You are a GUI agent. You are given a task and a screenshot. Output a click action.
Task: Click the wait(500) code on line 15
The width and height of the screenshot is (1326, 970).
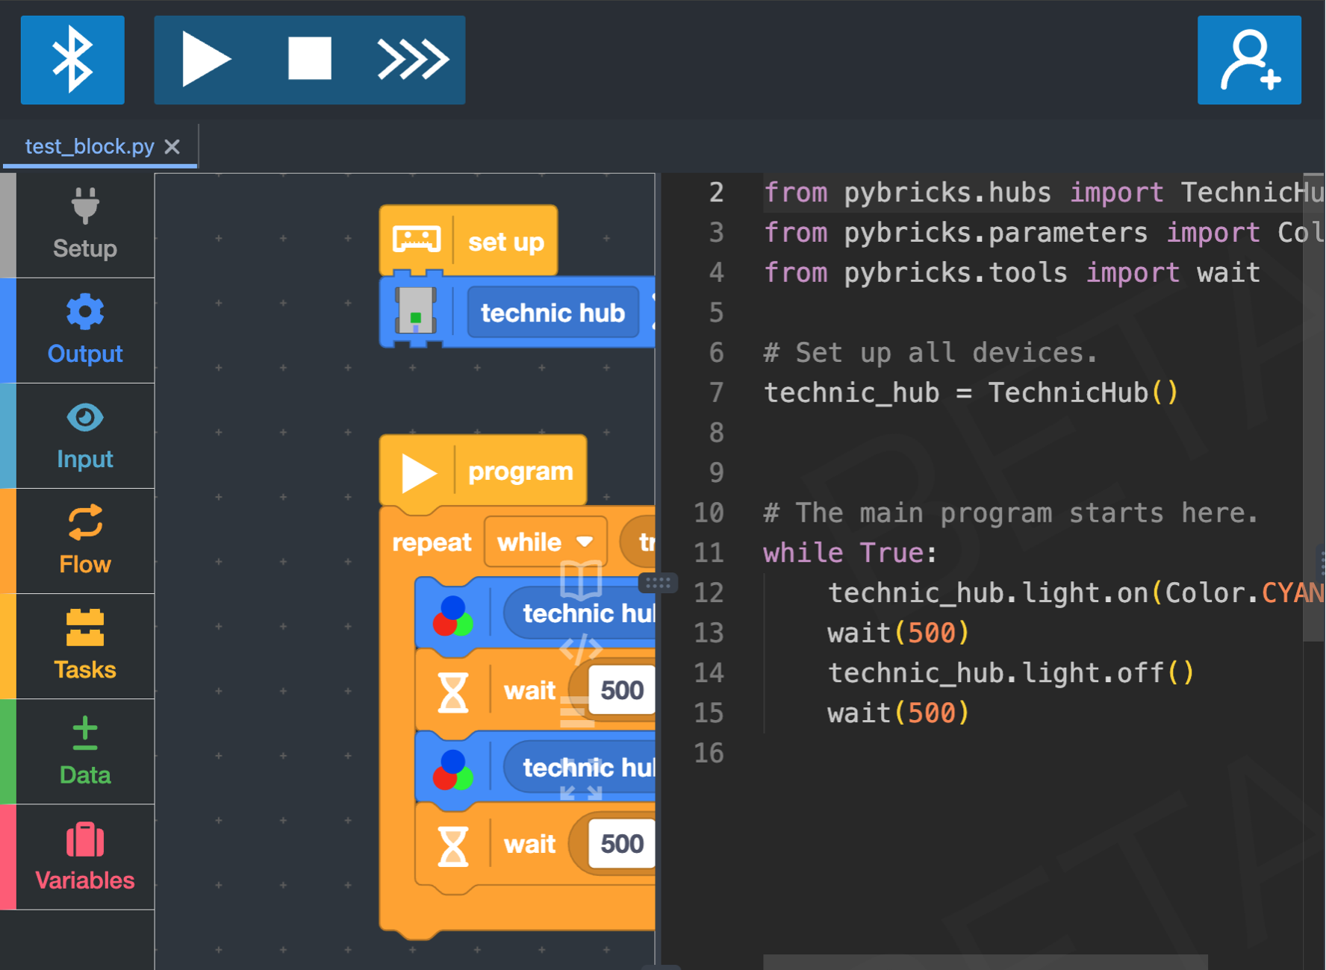[898, 713]
